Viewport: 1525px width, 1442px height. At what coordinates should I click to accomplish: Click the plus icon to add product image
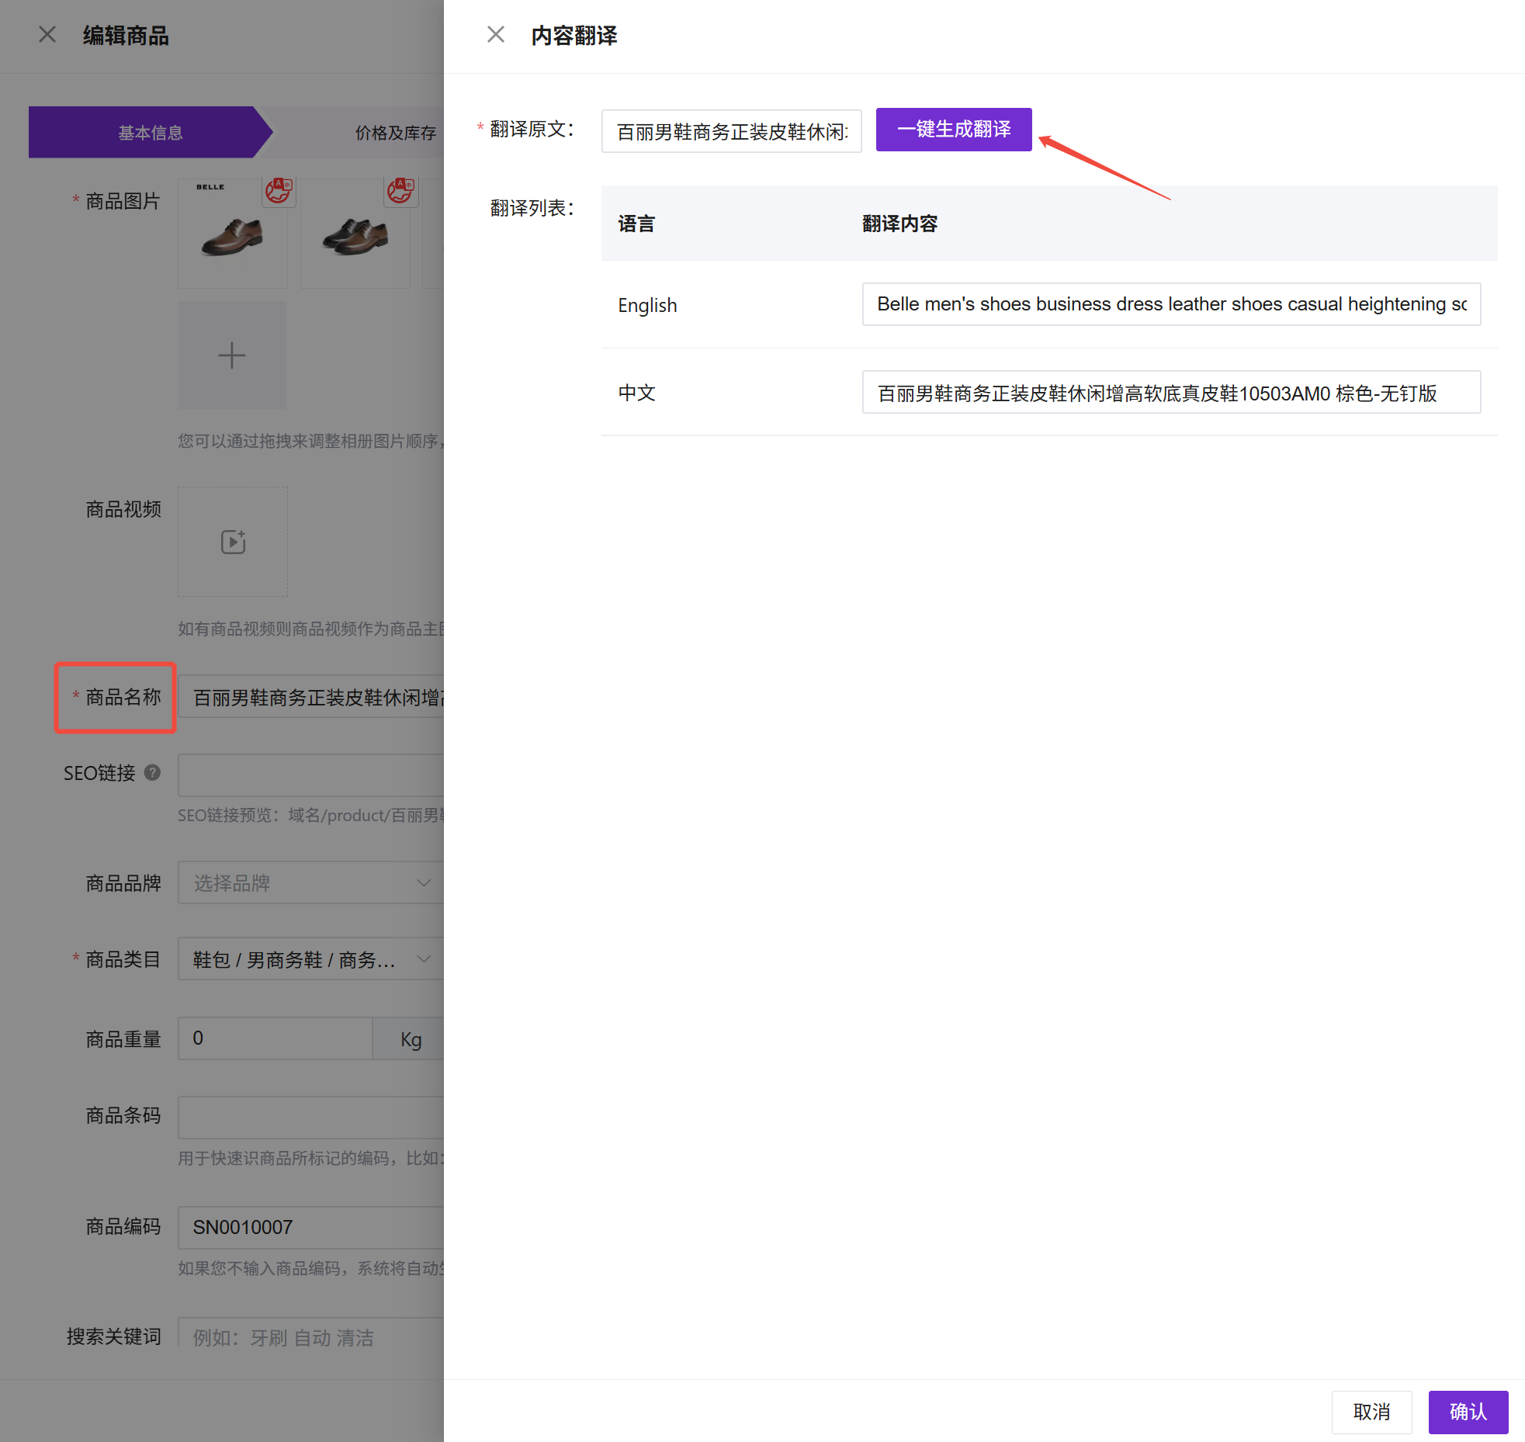231,355
